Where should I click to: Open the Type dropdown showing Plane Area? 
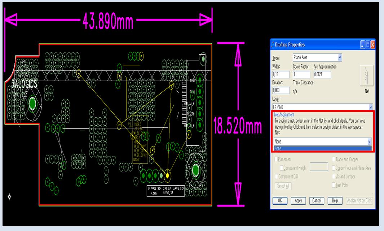(340, 58)
